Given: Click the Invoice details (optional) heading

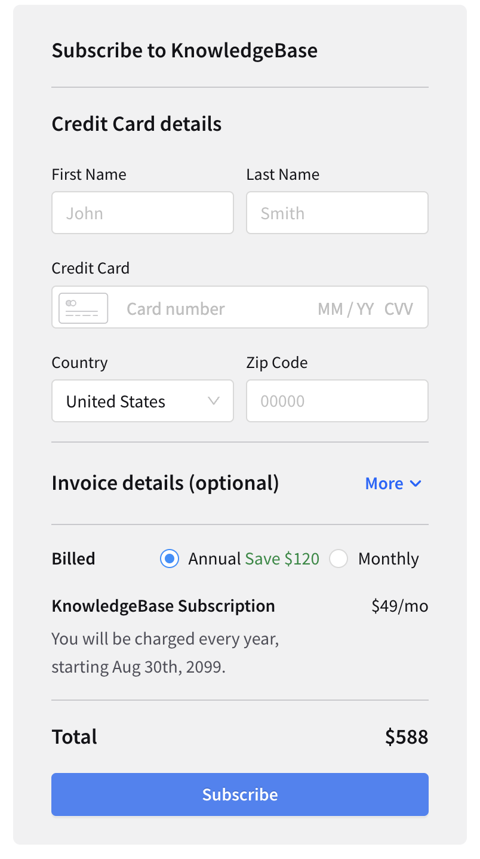Looking at the screenshot, I should (165, 483).
